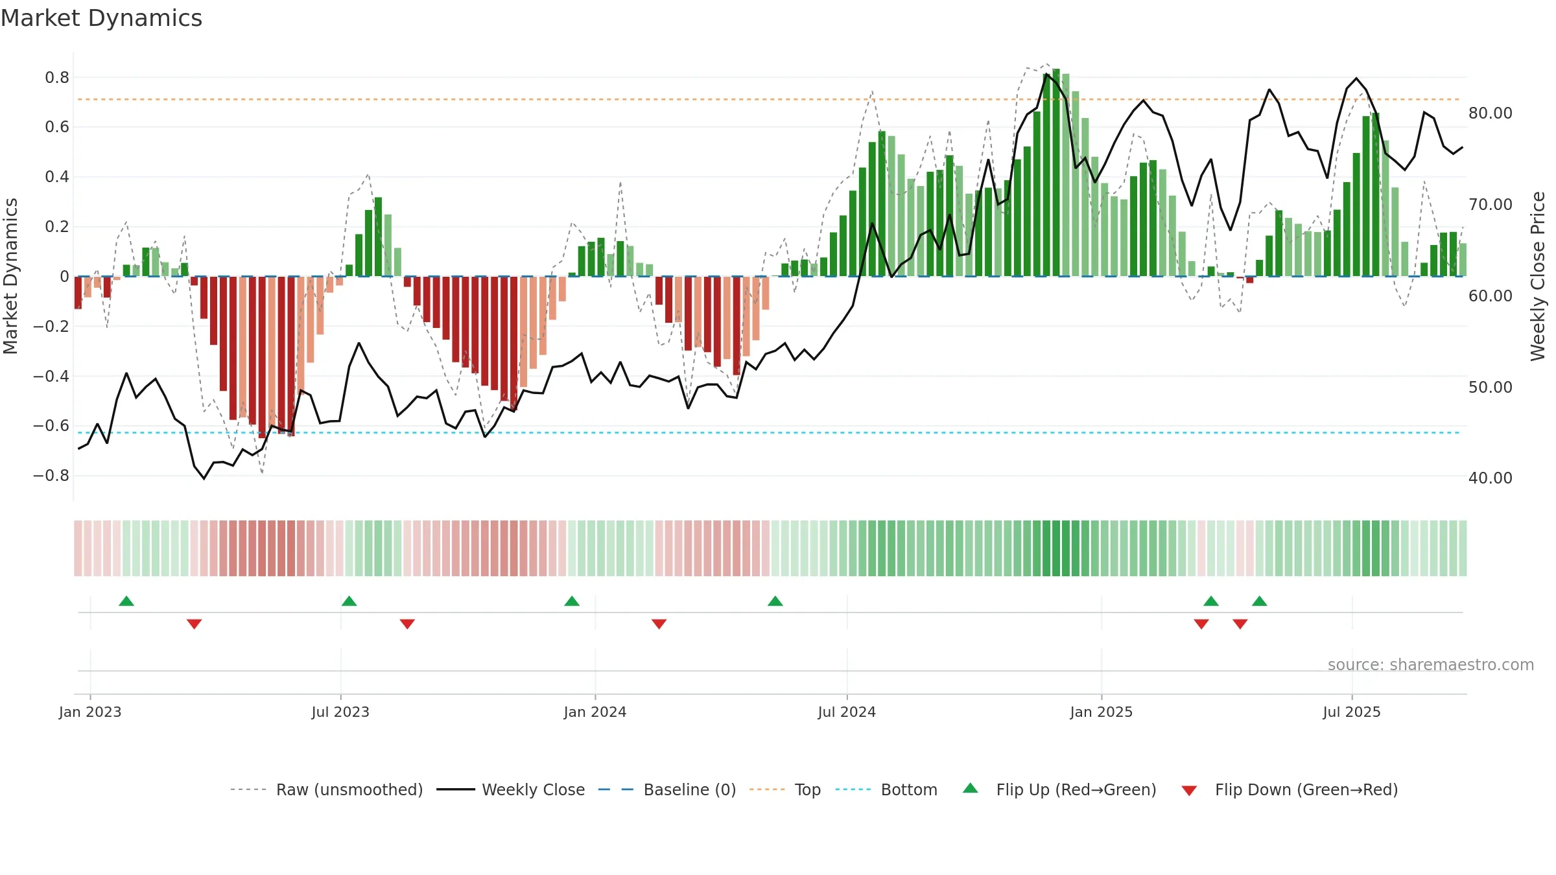
Task: Click the Weekly Close legend label
Action: pyautogui.click(x=533, y=789)
